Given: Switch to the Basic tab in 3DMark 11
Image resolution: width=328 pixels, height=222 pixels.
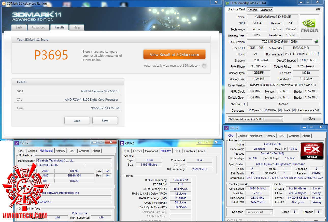Looking at the screenshot, I should [x=19, y=27].
